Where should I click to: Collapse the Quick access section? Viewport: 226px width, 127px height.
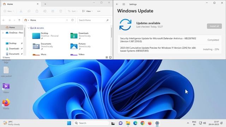29,28
